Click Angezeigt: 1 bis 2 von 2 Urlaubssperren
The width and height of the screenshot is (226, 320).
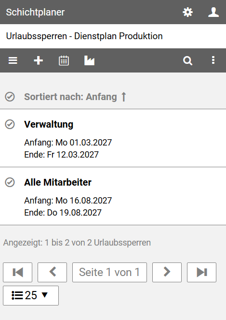point(77,243)
